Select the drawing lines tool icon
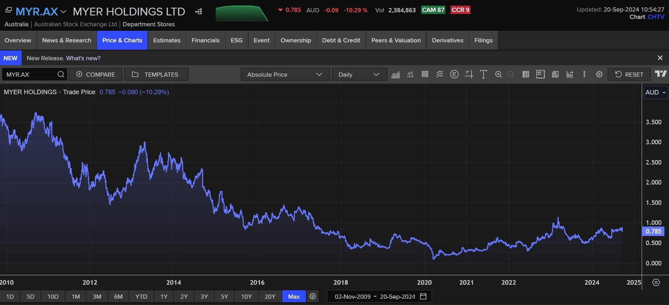The image size is (669, 305). pos(469,74)
